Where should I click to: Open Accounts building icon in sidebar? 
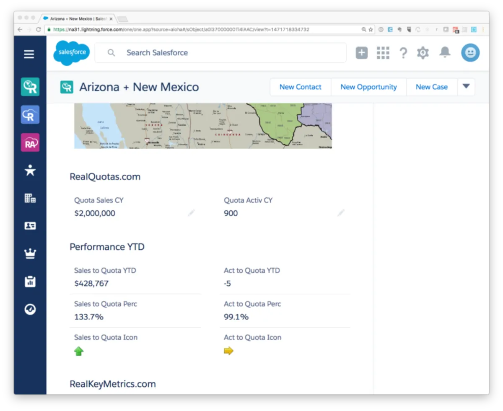(30, 198)
